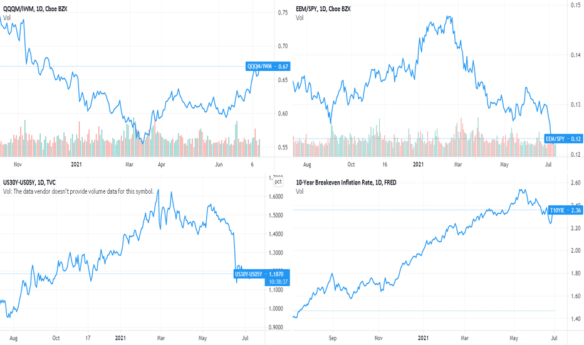Click 0.70 on QQQM/IWM price scale
Screen dimensions: 584x345
click(x=283, y=46)
